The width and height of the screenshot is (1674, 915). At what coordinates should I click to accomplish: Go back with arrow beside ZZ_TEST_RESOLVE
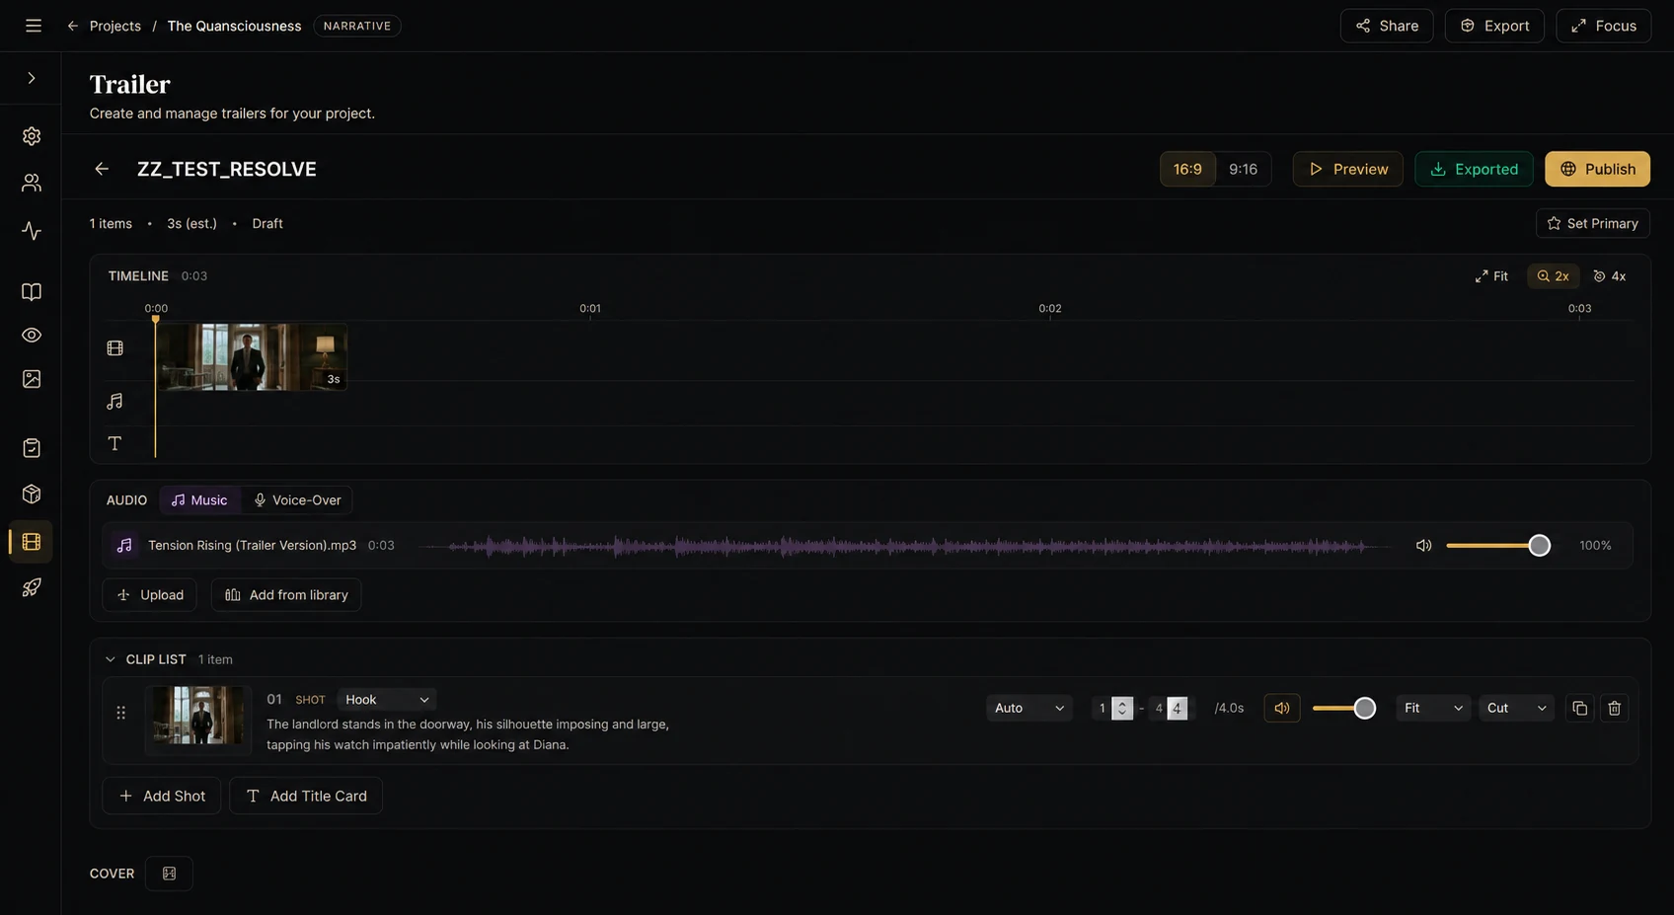click(102, 169)
